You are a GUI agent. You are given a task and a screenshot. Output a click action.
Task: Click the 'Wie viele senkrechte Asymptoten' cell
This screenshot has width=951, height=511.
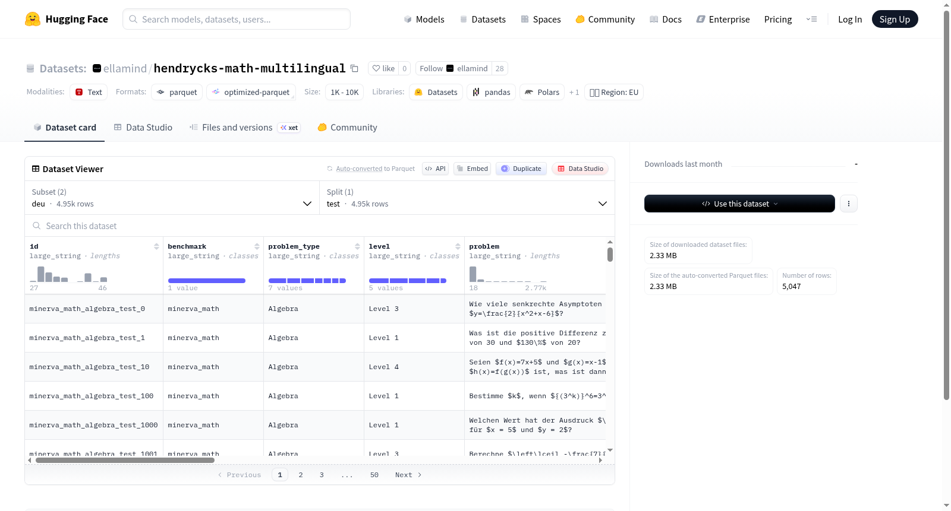tap(535, 309)
